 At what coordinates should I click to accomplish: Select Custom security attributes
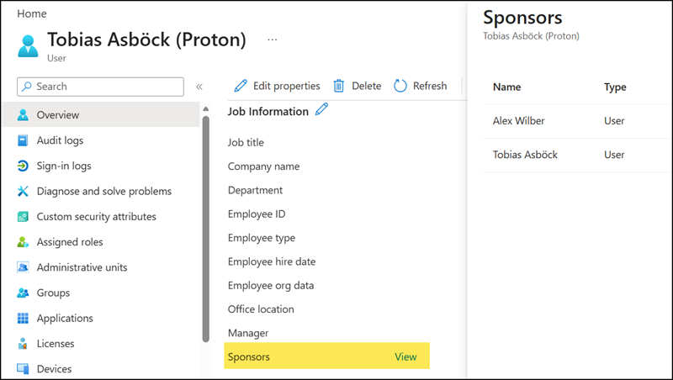[97, 217]
